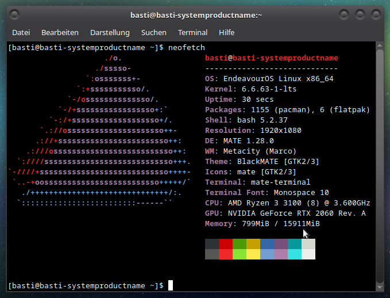The image size is (390, 298).
Task: Click the 'Terminal: mate-terminal' line
Action: (258, 182)
